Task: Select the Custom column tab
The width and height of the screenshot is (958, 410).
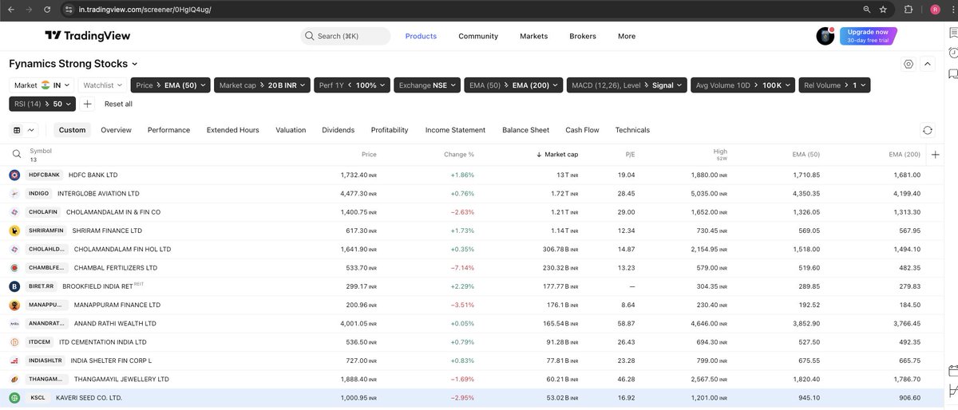Action: tap(72, 130)
